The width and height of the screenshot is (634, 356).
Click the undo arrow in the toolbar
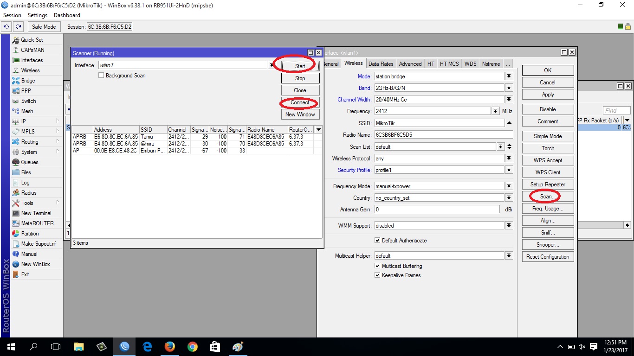click(7, 27)
